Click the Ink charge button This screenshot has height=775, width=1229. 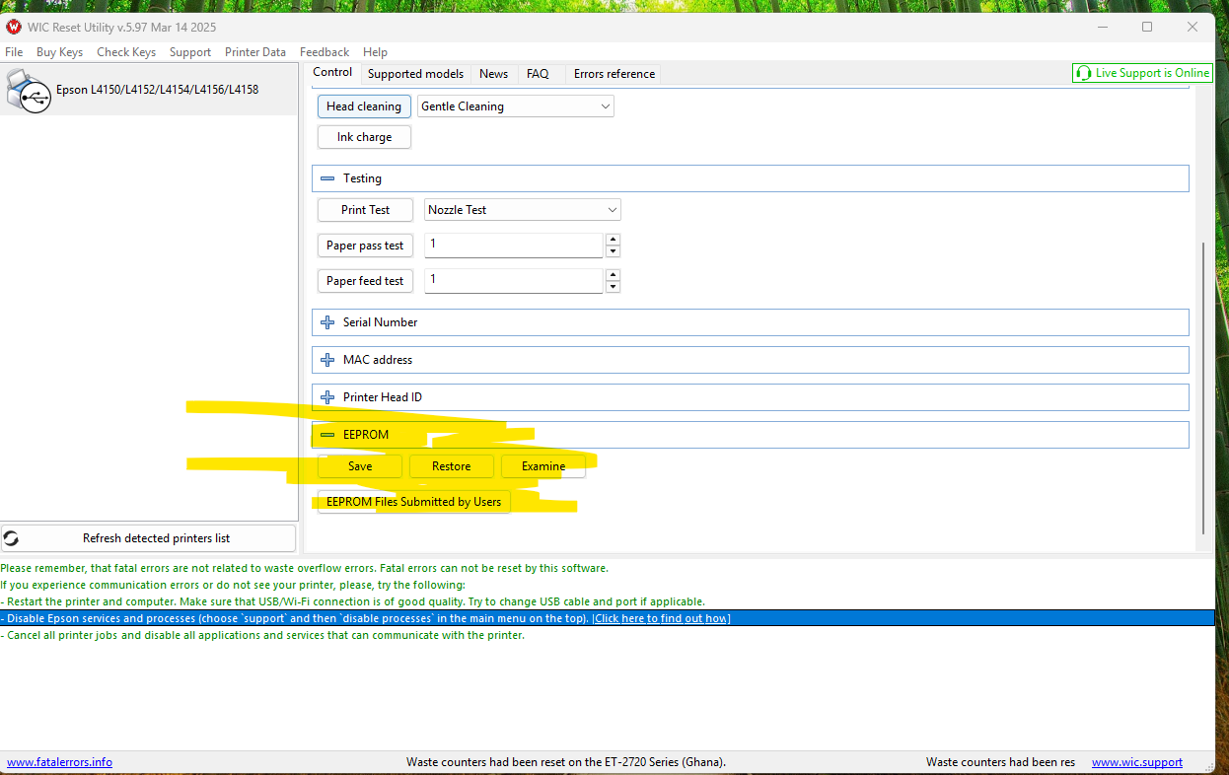(364, 137)
